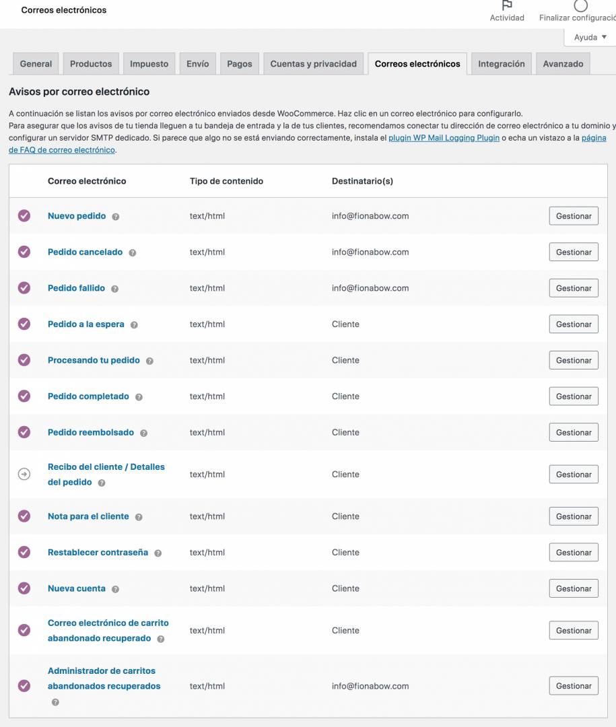The image size is (616, 727).
Task: Click help icon beside Pedido completado
Action: [139, 397]
